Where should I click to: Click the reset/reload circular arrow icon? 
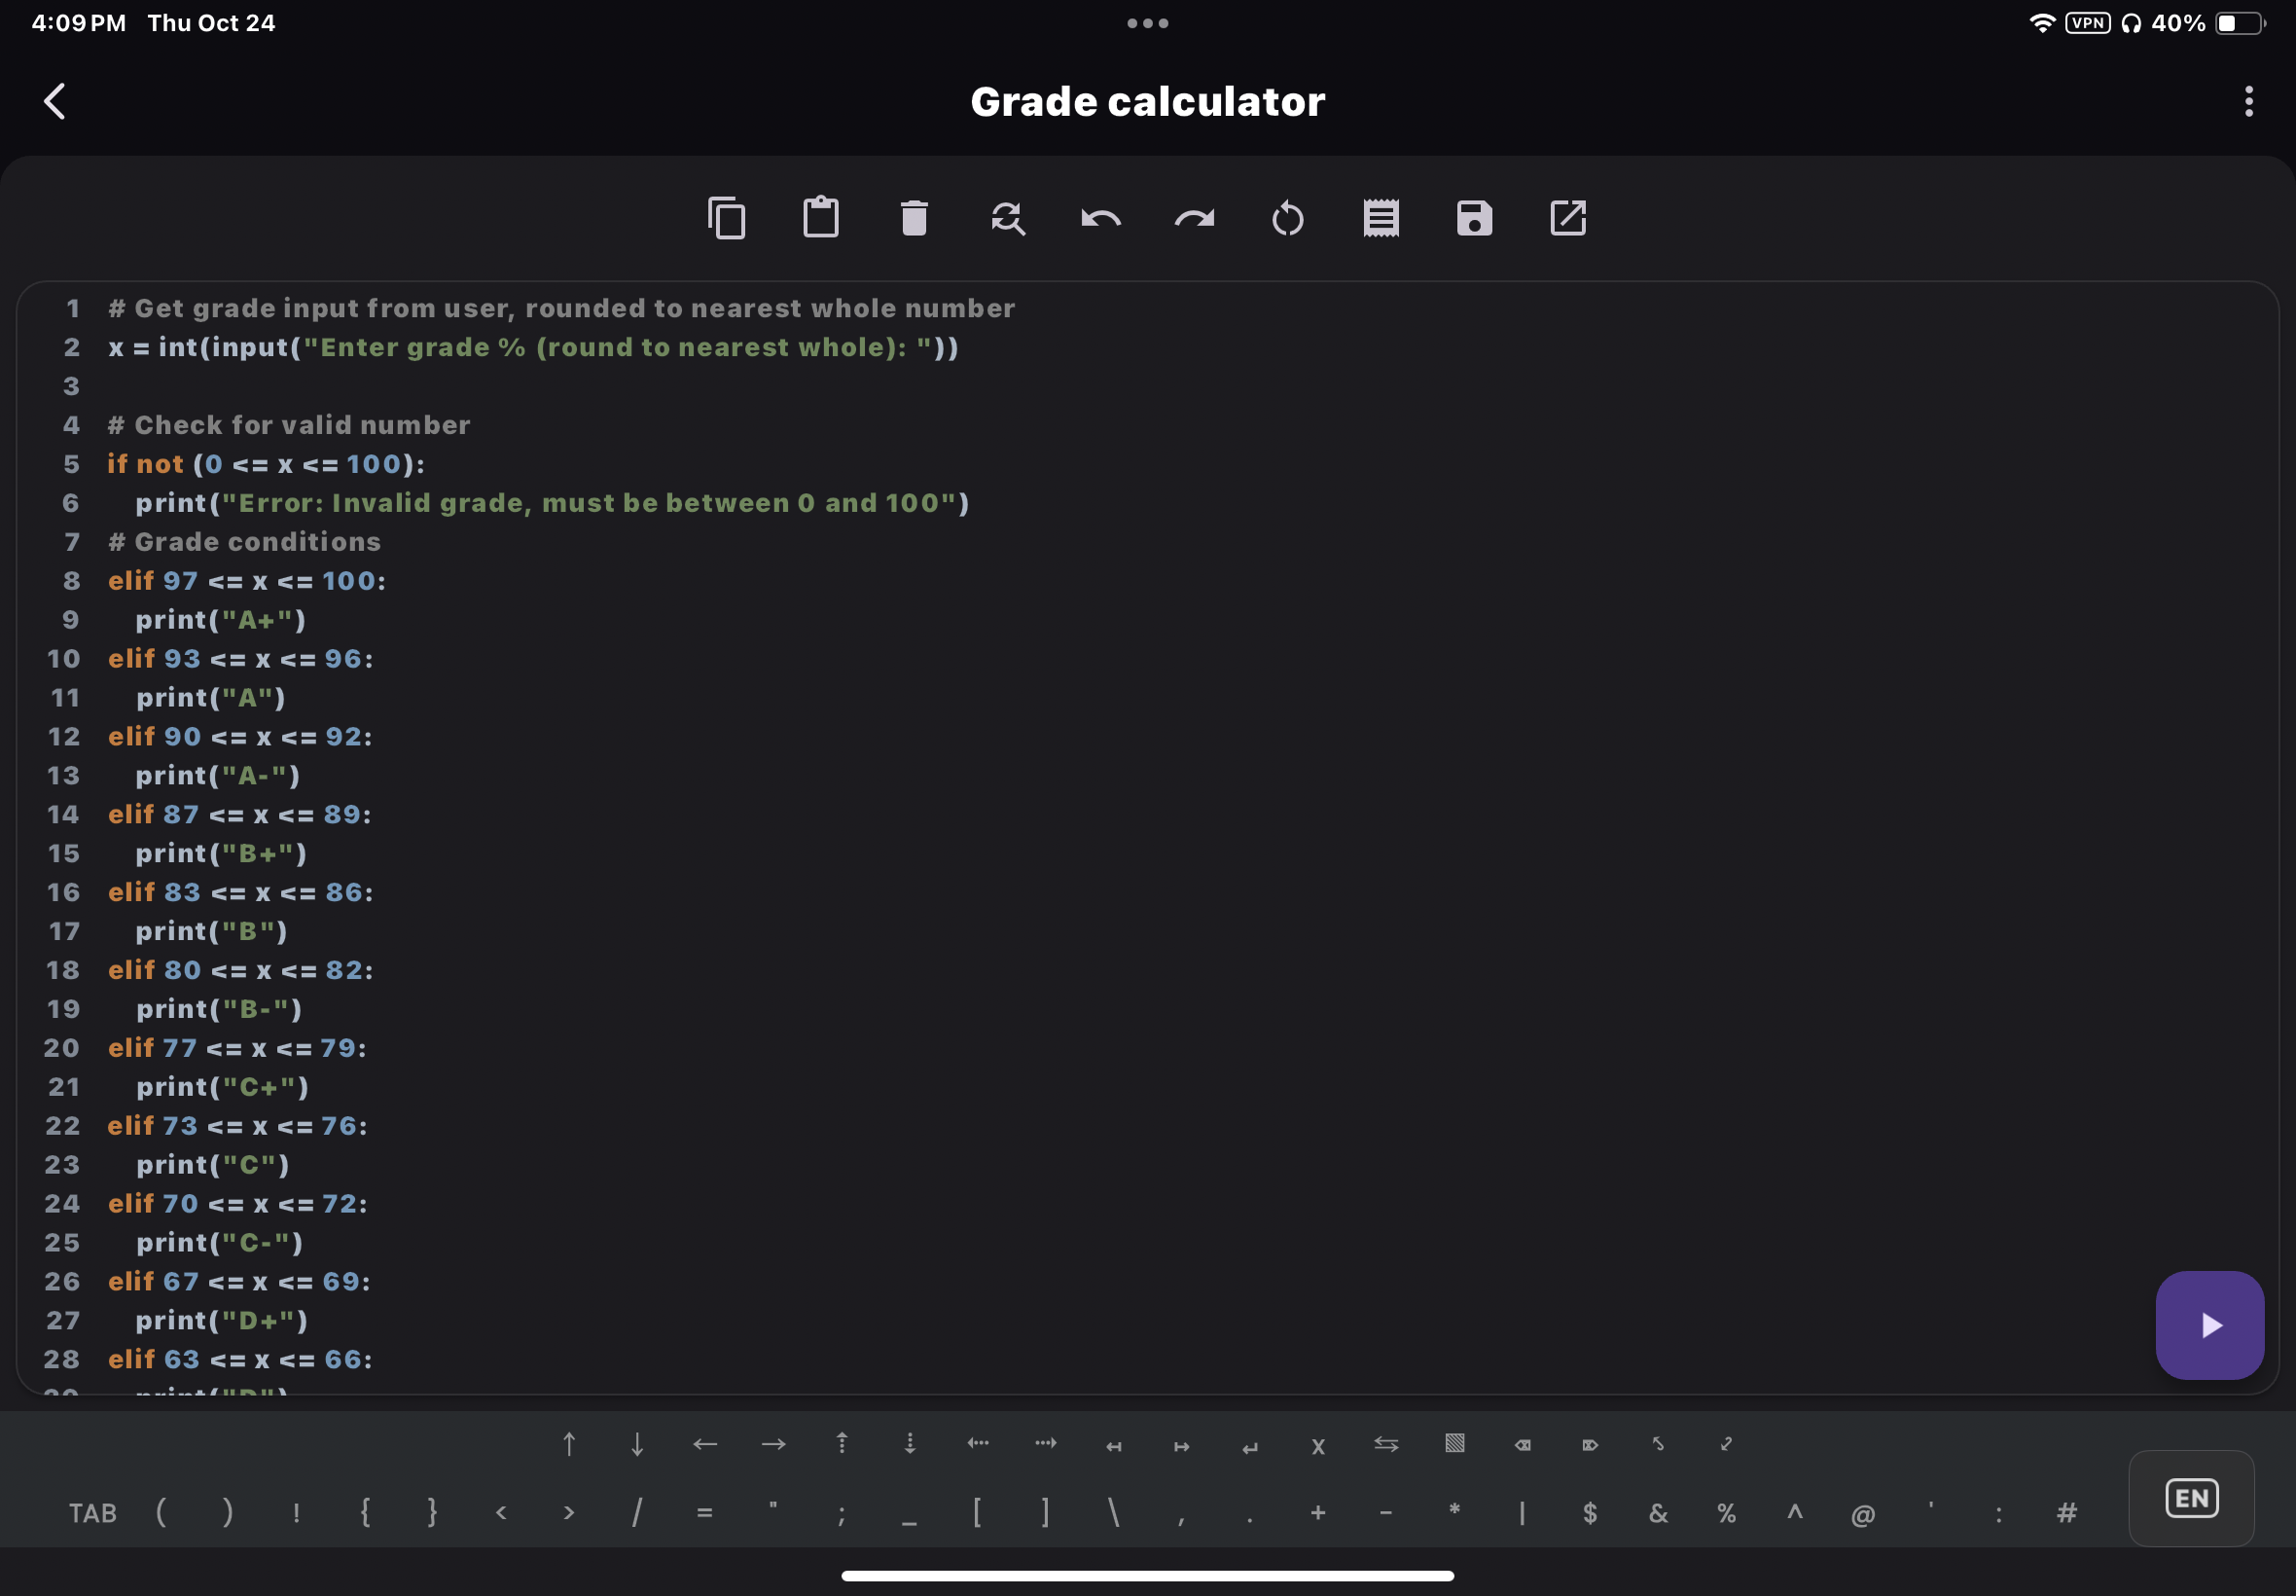pos(1287,218)
